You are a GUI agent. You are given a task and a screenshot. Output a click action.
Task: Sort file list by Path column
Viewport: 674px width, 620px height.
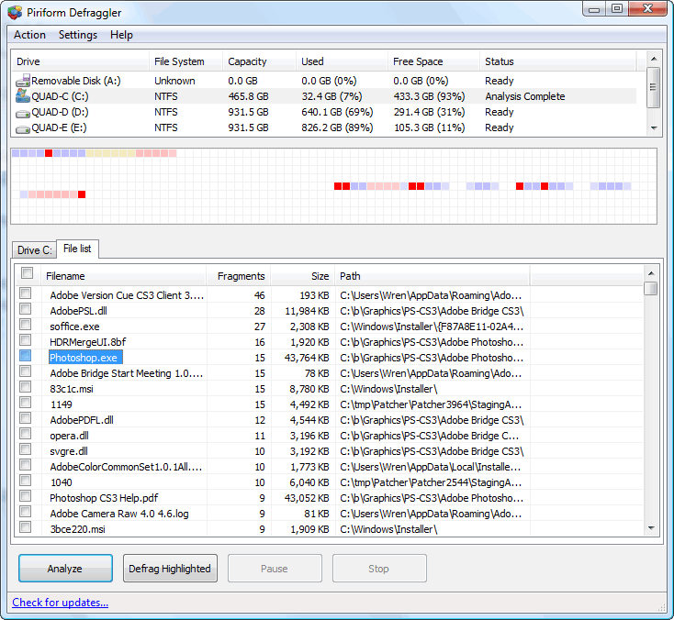coord(432,276)
